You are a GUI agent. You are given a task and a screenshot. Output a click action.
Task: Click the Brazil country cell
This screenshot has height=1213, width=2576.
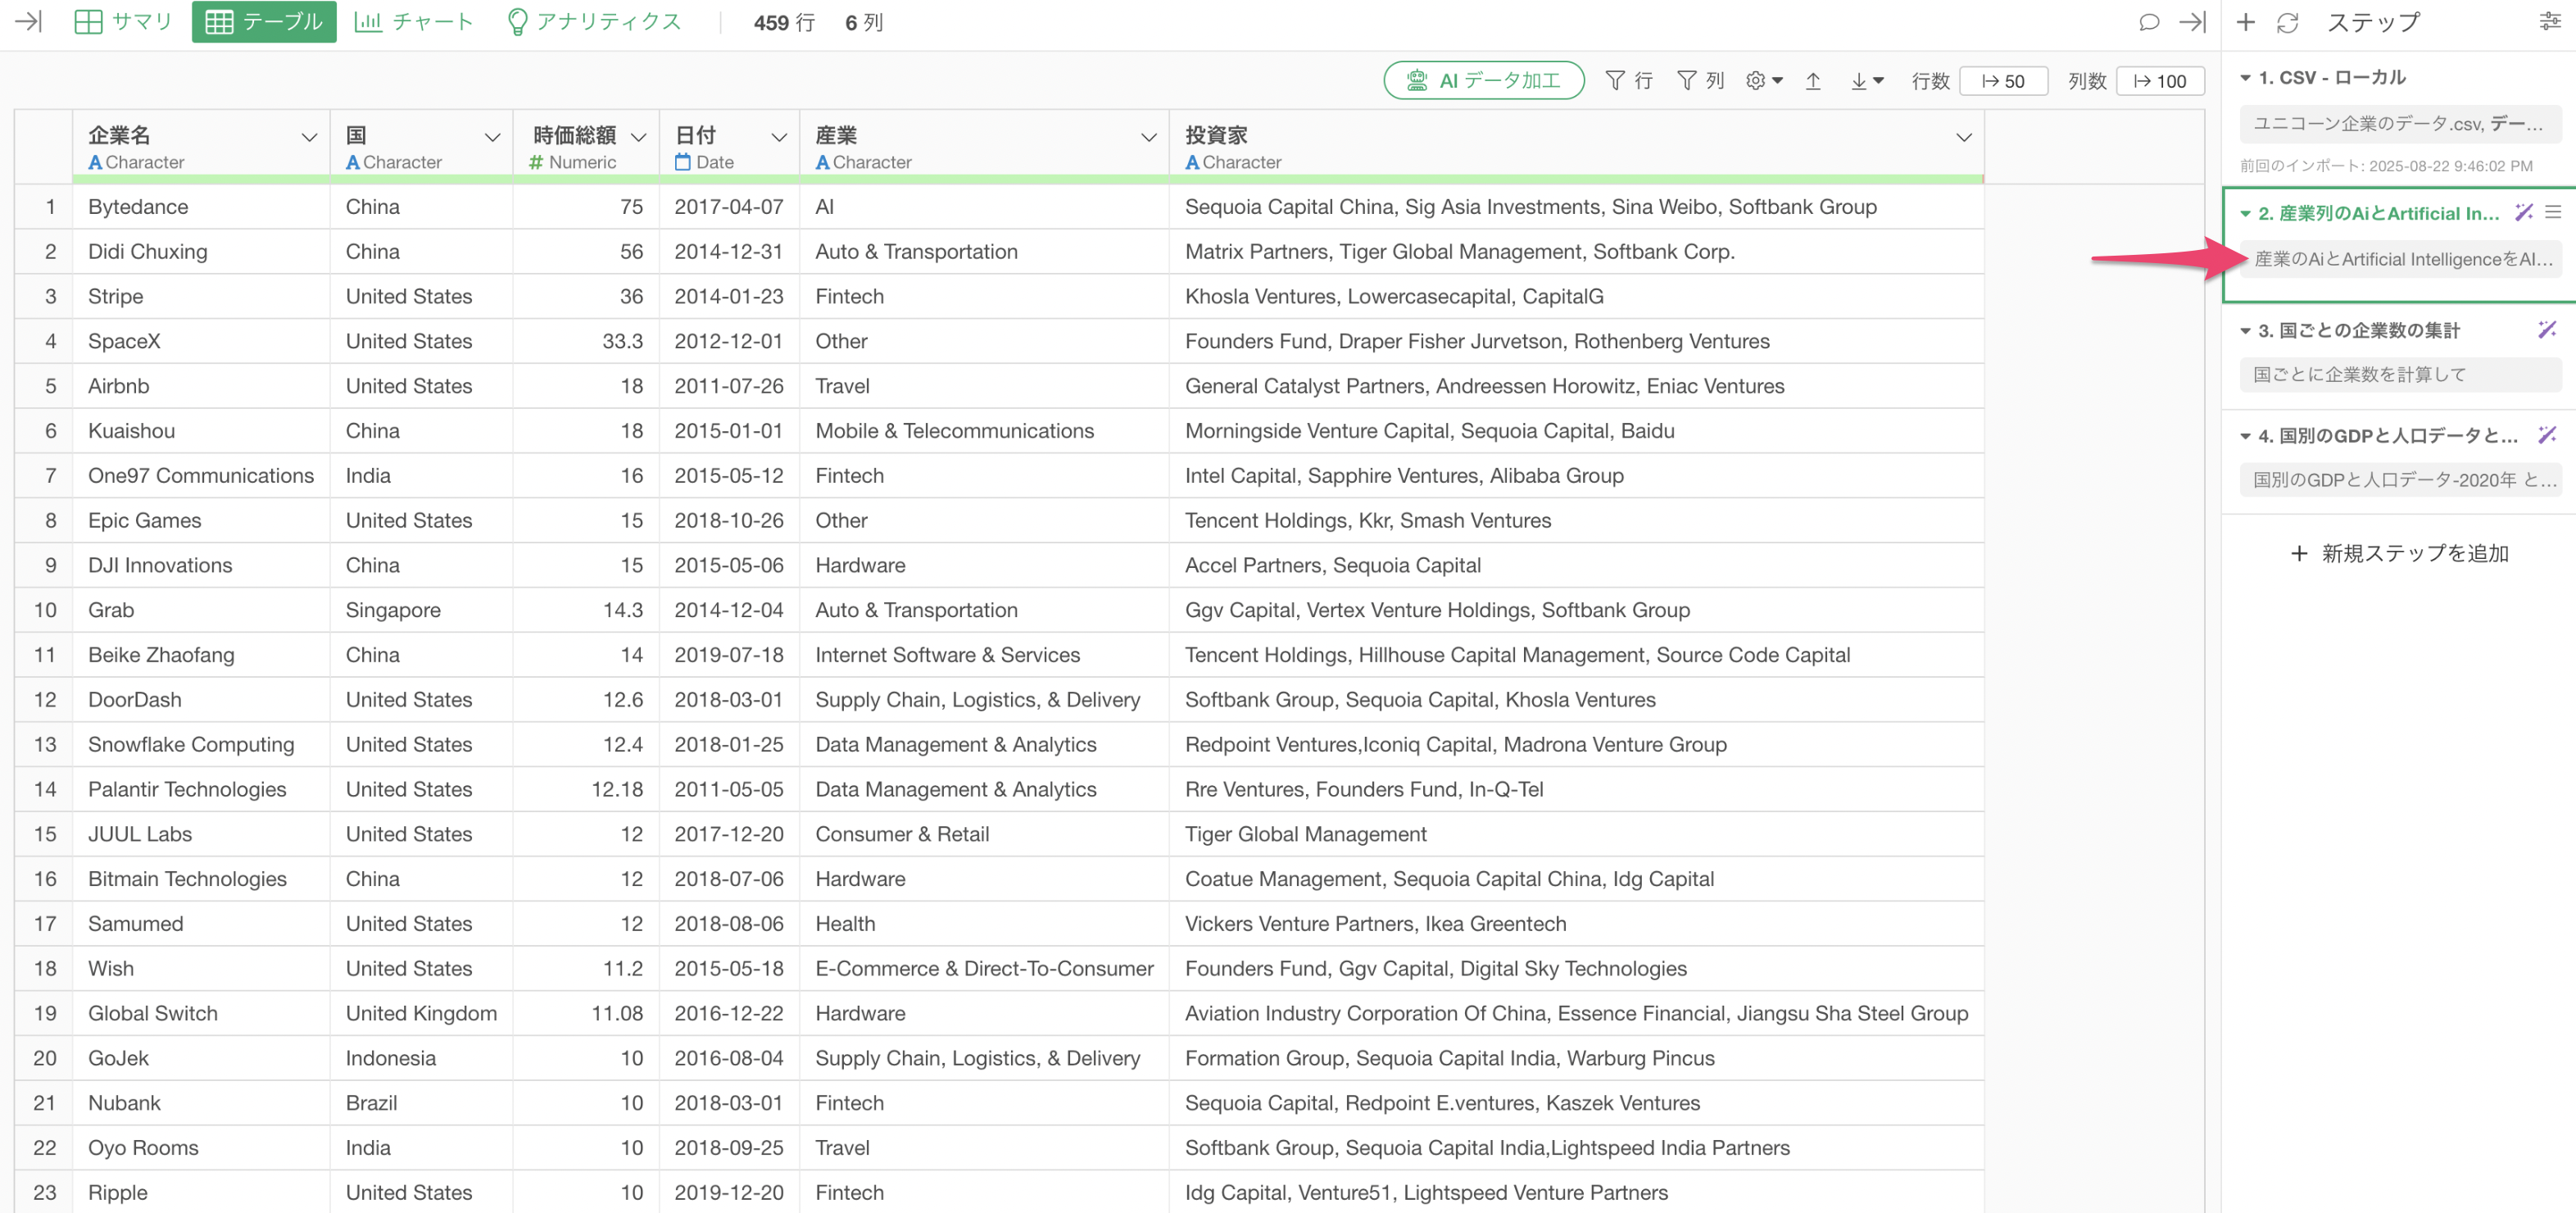[x=421, y=1103]
